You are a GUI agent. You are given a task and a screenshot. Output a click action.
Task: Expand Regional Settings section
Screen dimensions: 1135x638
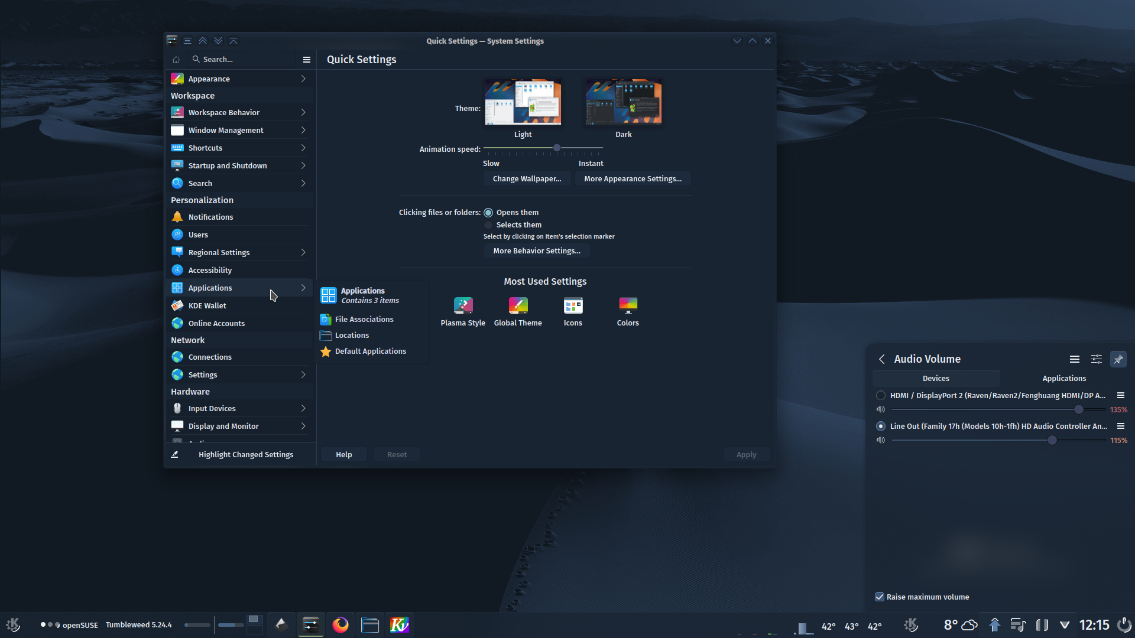coord(240,252)
